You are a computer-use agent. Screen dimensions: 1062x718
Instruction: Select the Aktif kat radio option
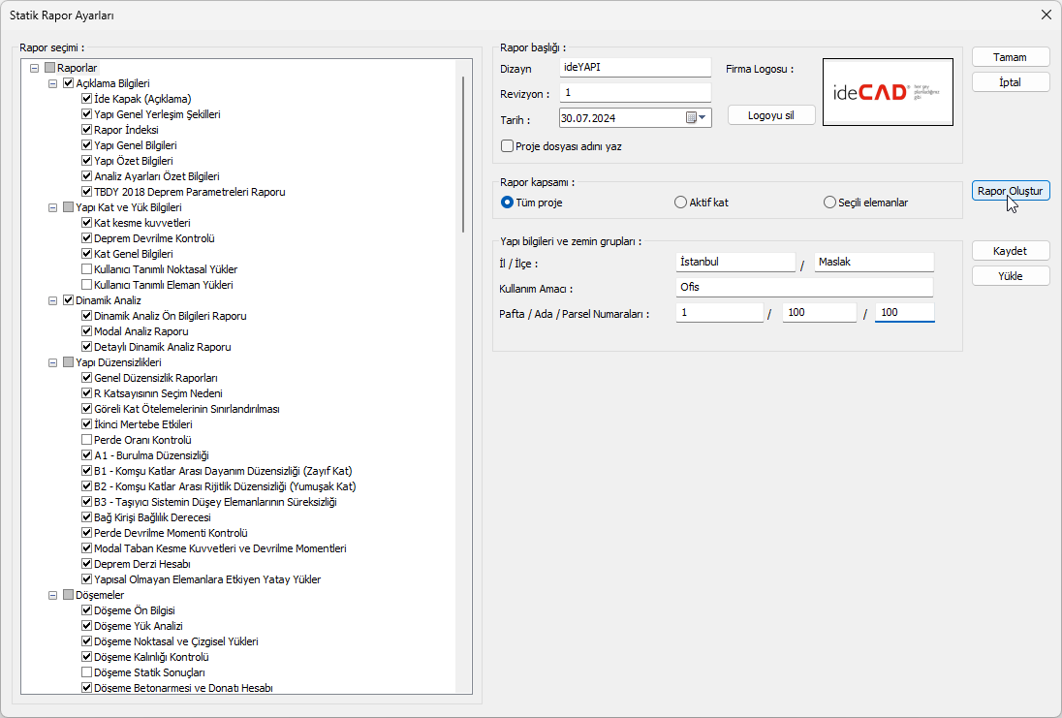click(x=680, y=203)
